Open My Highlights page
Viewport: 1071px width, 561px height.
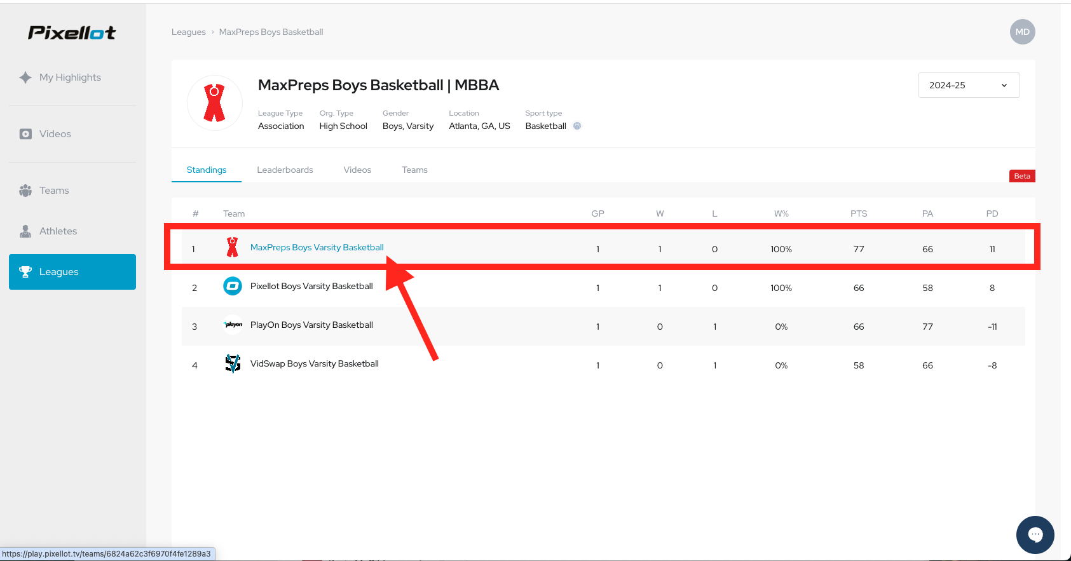click(70, 78)
